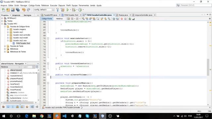Collapse the musicaAnterior method code fold
This screenshot has width=212, height=119.
pos(48,38)
